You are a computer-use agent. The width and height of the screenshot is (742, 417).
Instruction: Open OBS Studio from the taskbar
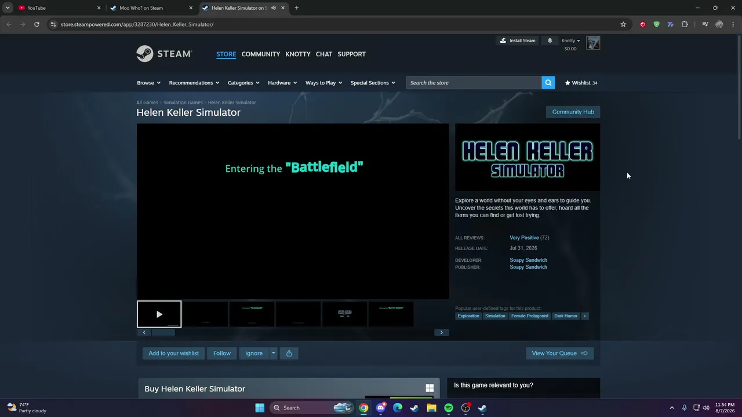point(465,408)
